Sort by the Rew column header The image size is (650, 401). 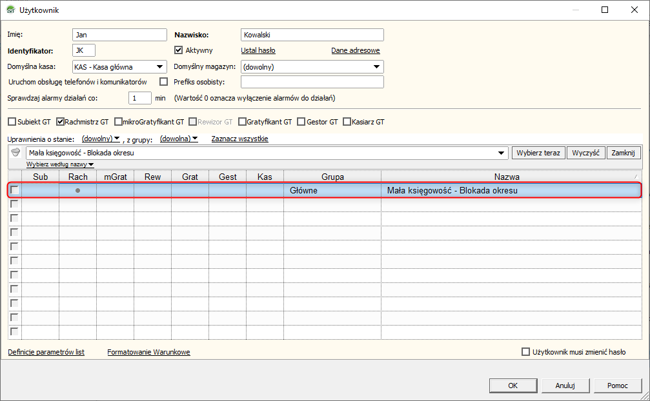pos(152,177)
